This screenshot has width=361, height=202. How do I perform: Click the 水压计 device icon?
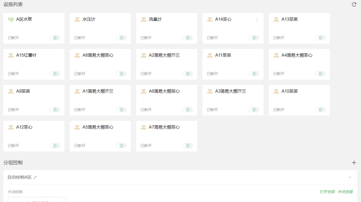(x=77, y=20)
